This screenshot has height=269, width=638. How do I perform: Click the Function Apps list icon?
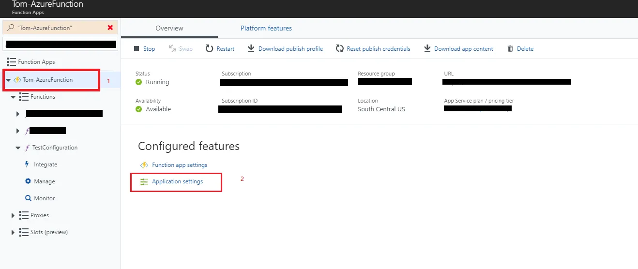[x=11, y=62]
